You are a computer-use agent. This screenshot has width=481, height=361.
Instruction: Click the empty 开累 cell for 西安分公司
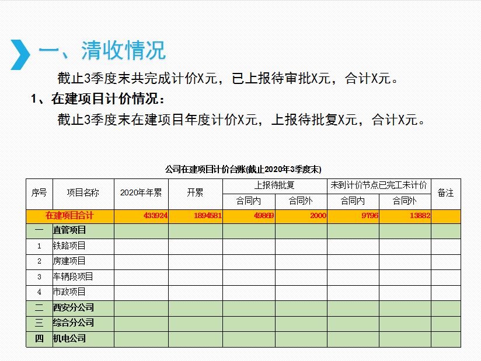pos(196,309)
